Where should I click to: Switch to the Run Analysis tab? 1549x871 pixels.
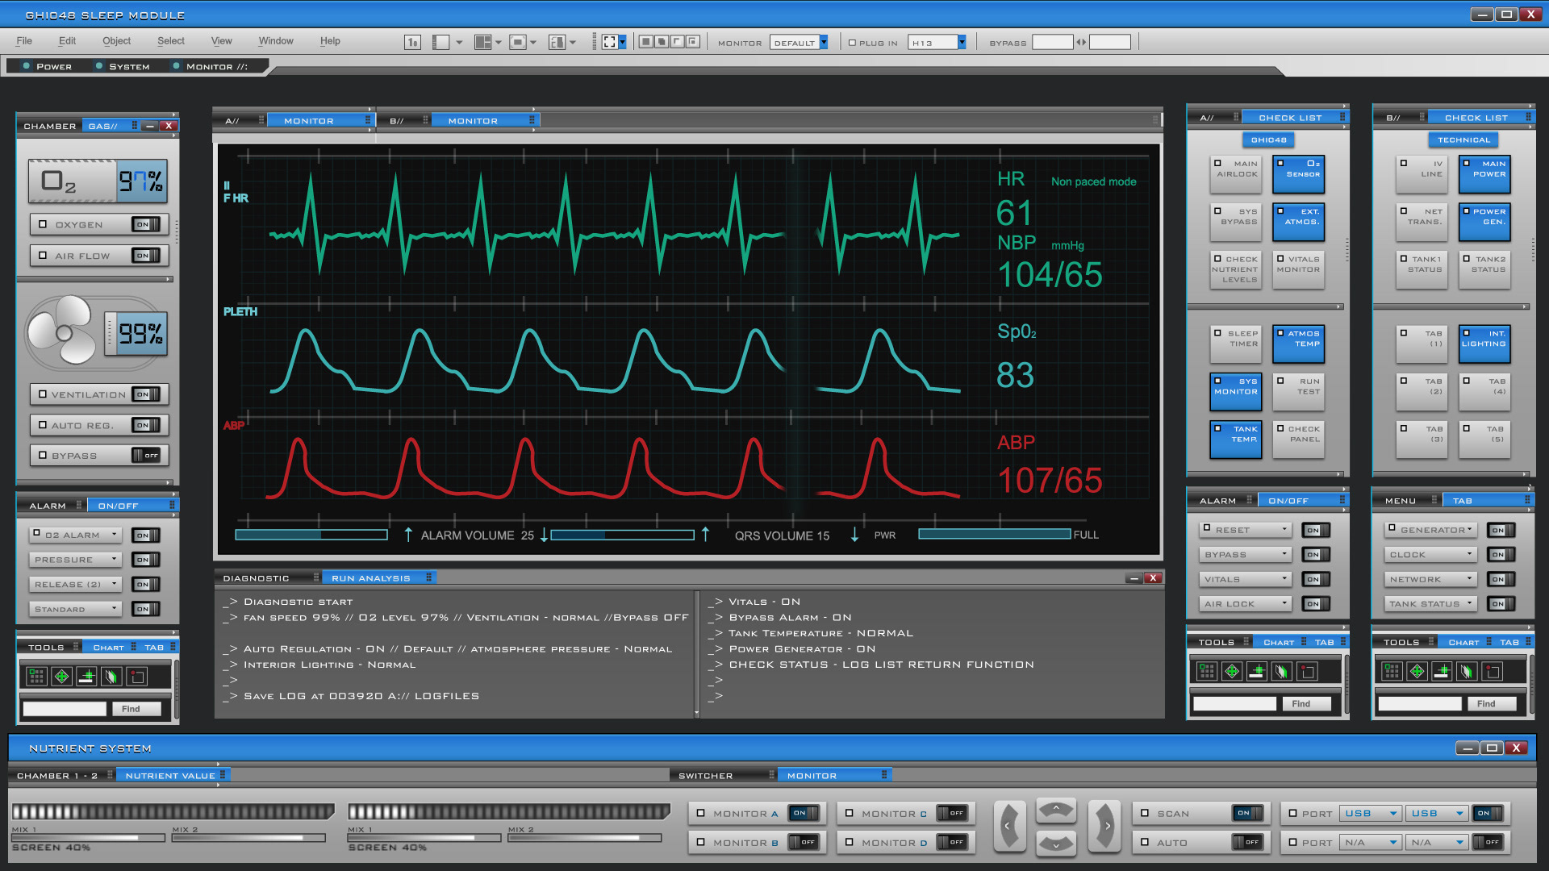pos(371,578)
